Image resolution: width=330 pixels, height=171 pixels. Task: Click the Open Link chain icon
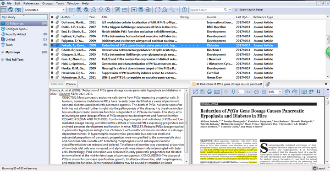(117, 10)
